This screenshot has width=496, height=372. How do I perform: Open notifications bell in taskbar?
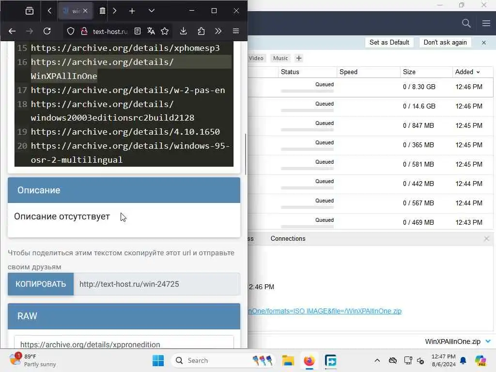click(463, 360)
